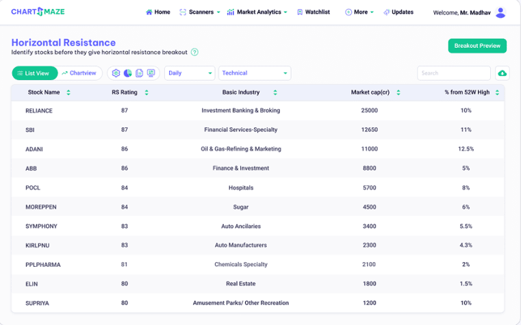The width and height of the screenshot is (521, 325).
Task: Click the help question mark icon
Action: click(x=194, y=52)
